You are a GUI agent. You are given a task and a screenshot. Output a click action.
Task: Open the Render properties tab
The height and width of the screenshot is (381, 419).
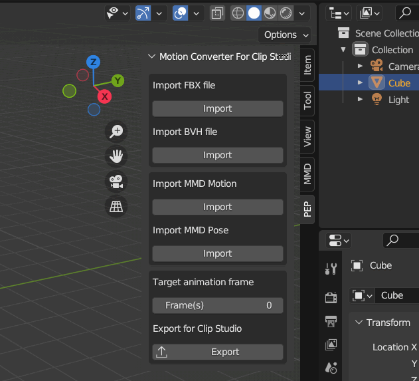[x=331, y=297]
